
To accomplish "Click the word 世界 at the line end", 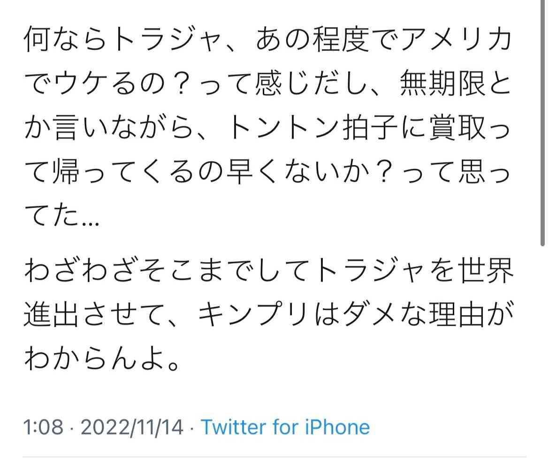I will click(486, 271).
